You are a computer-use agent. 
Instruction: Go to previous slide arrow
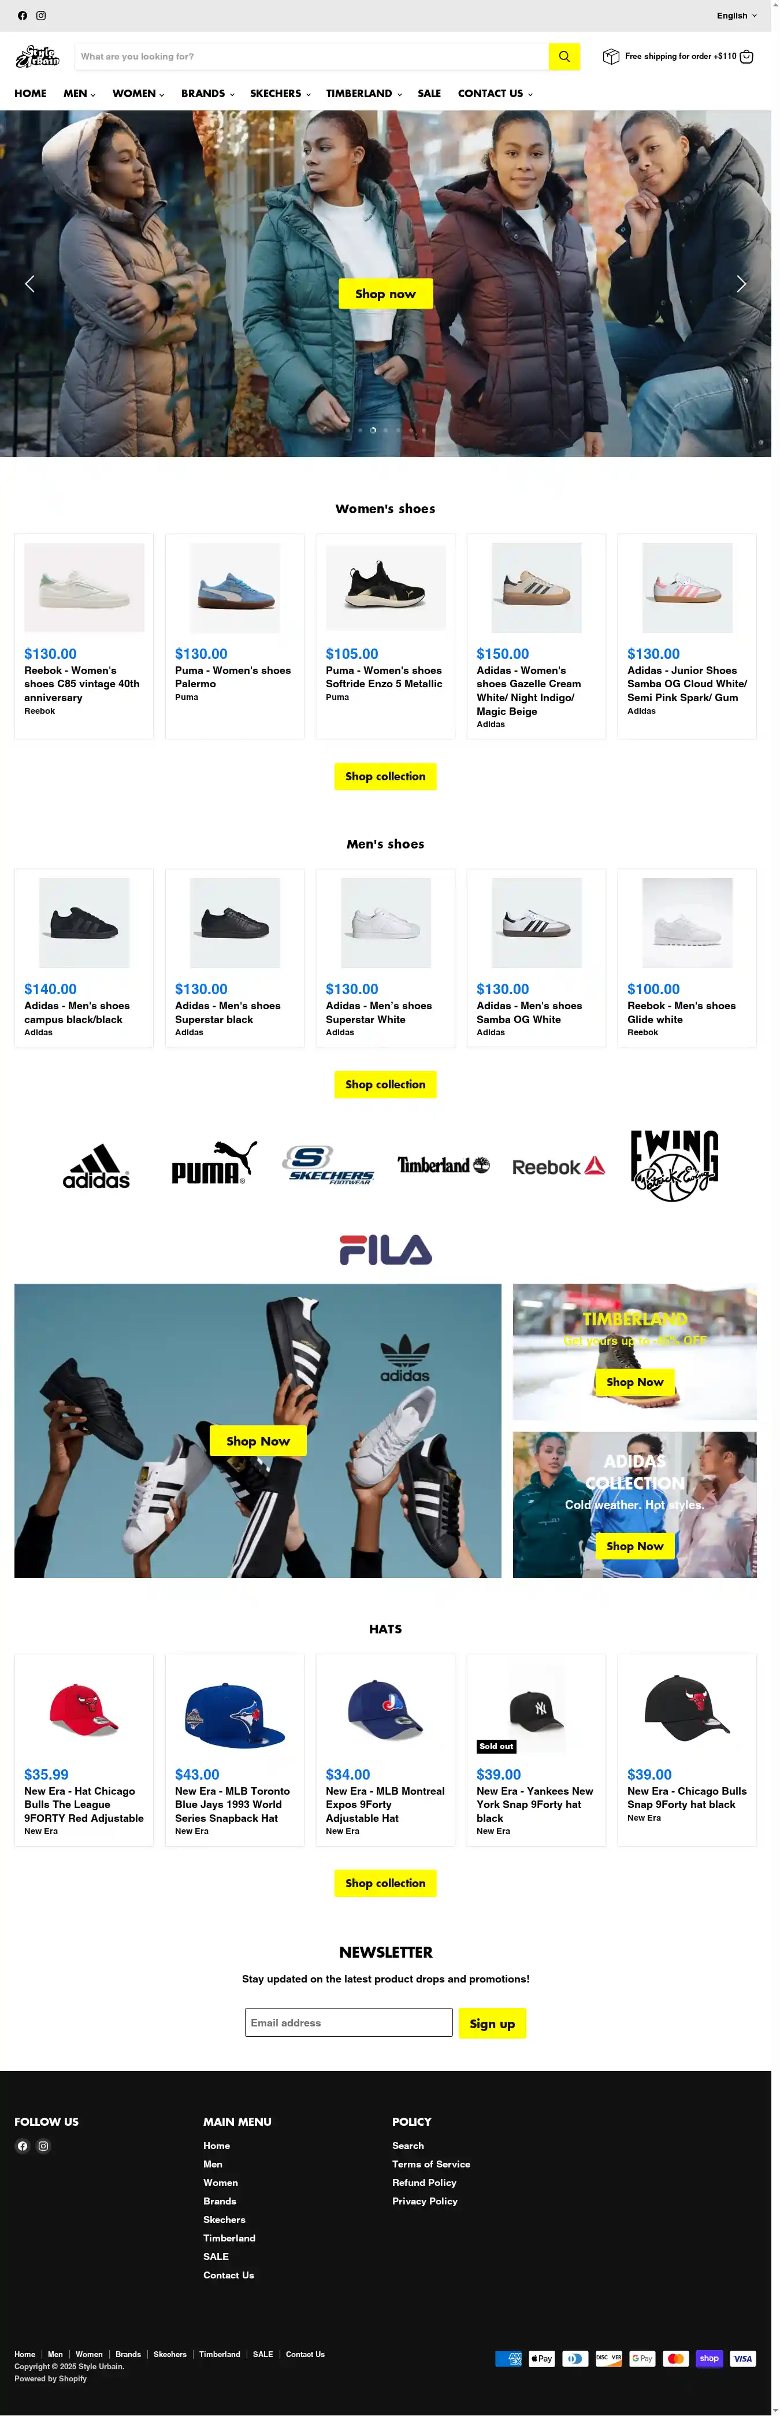pyautogui.click(x=30, y=284)
